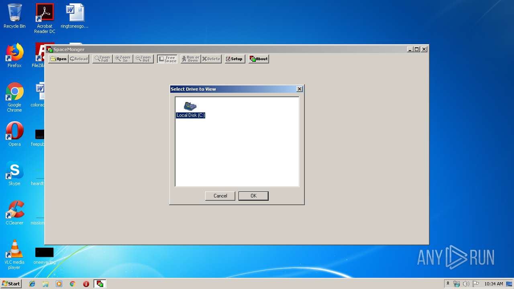Confirm drive selection with OK
Viewport: 514px width, 289px height.
point(253,196)
